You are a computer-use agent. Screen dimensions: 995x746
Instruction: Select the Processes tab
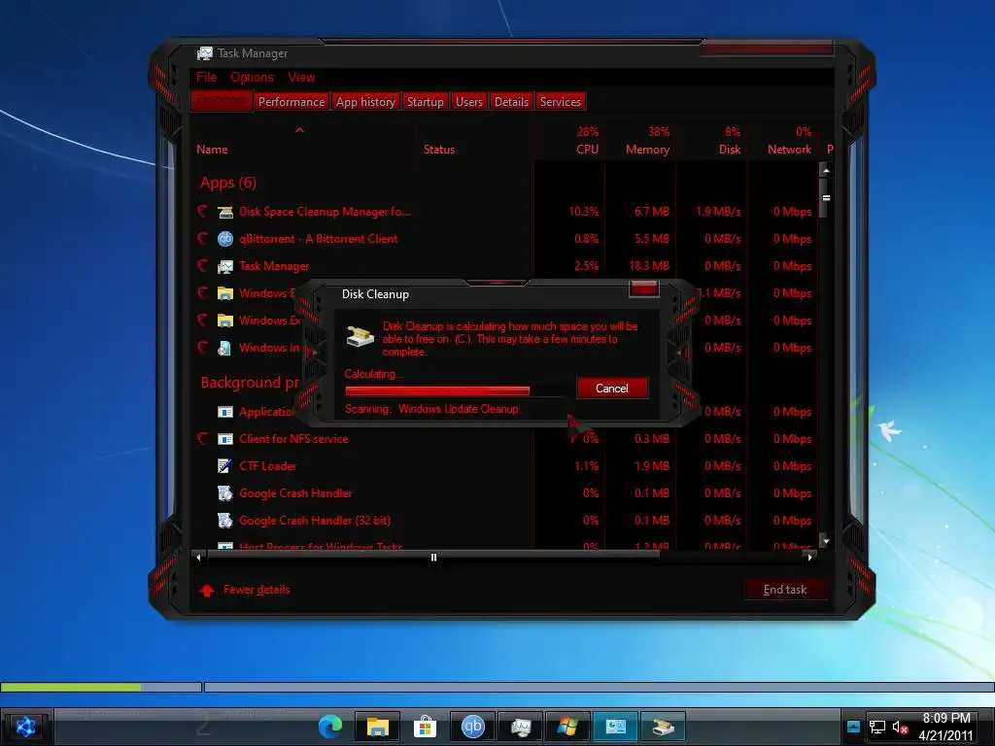[221, 101]
